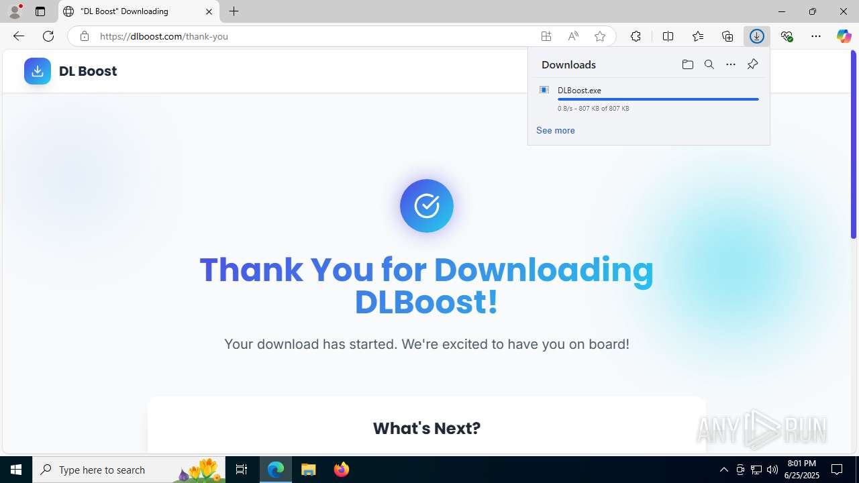Open Settings and more menu

click(x=816, y=36)
